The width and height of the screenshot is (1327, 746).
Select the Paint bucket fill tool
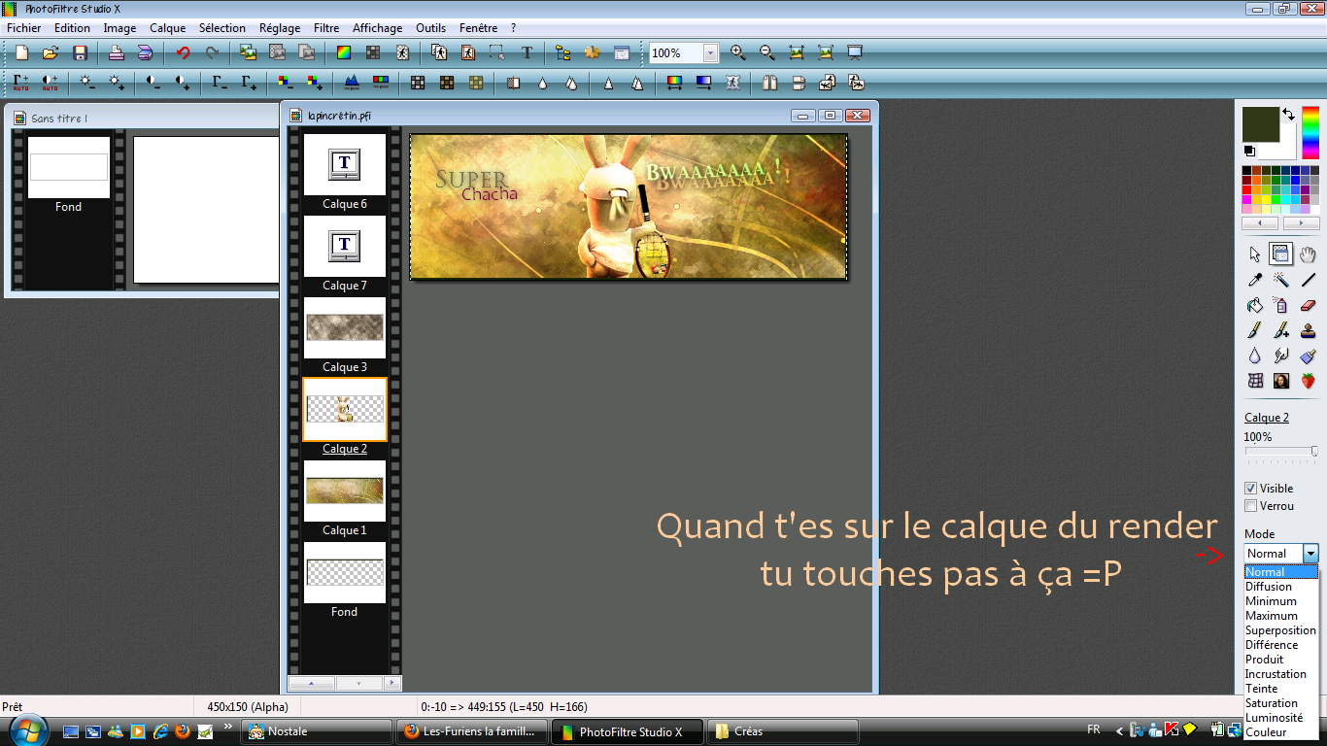1254,305
